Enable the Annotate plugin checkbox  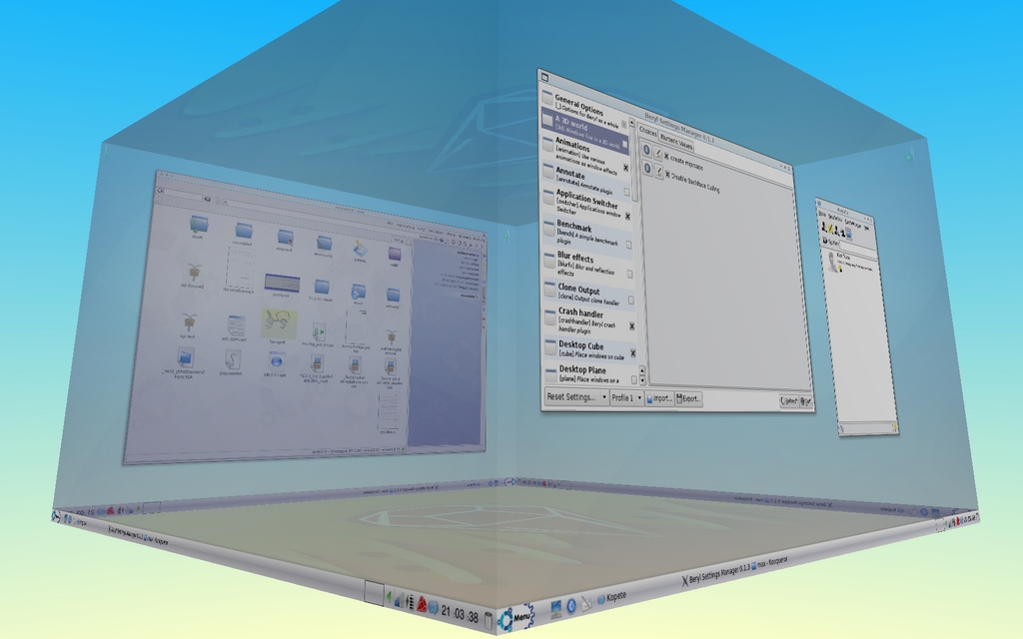pos(627,192)
